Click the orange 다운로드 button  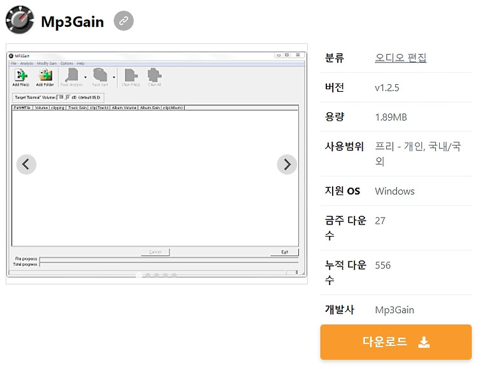(396, 342)
